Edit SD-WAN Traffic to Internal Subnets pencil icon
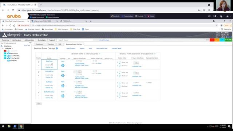The height and width of the screenshot is (131, 233). coord(99,53)
